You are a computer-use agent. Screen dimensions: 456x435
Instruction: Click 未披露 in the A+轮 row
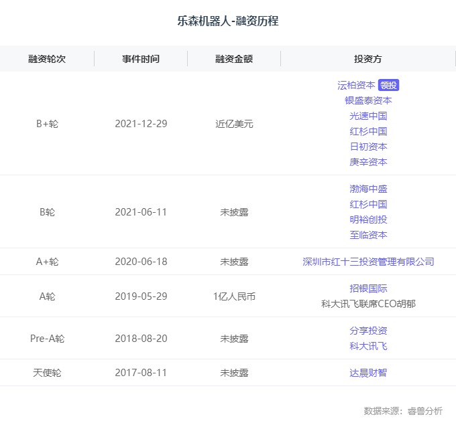click(x=234, y=262)
